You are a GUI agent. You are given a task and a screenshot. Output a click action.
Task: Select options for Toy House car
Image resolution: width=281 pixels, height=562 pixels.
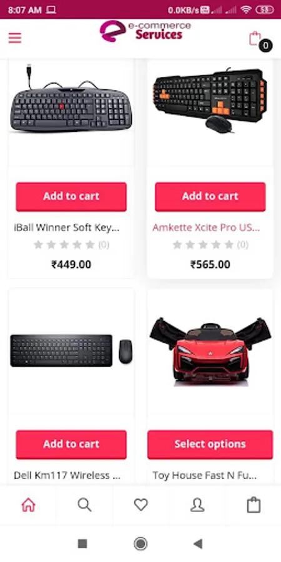tap(210, 445)
